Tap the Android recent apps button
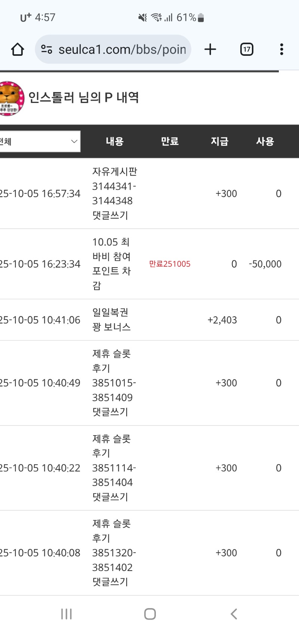299x632 pixels. click(x=67, y=614)
